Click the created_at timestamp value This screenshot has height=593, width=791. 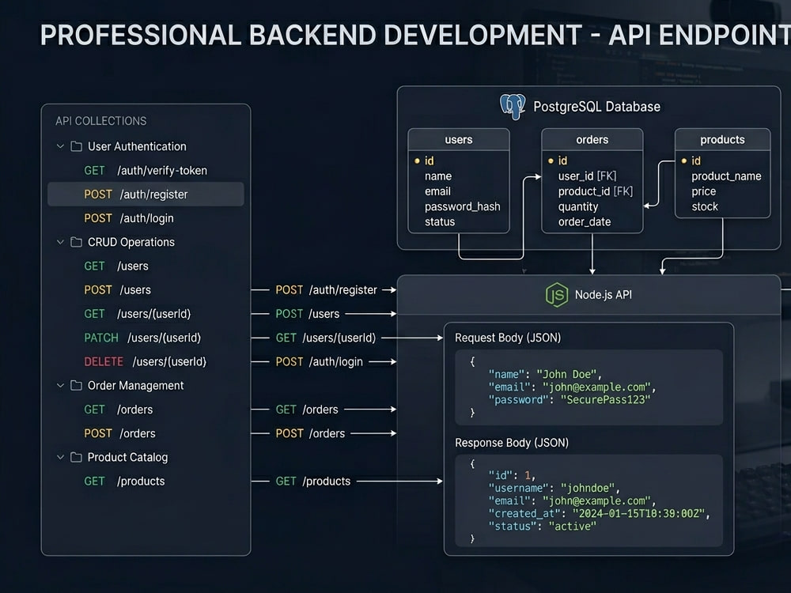tap(638, 513)
